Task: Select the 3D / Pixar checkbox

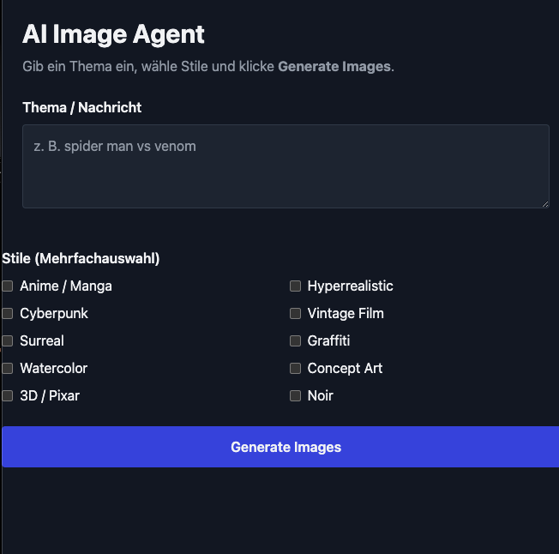Action: (x=8, y=395)
